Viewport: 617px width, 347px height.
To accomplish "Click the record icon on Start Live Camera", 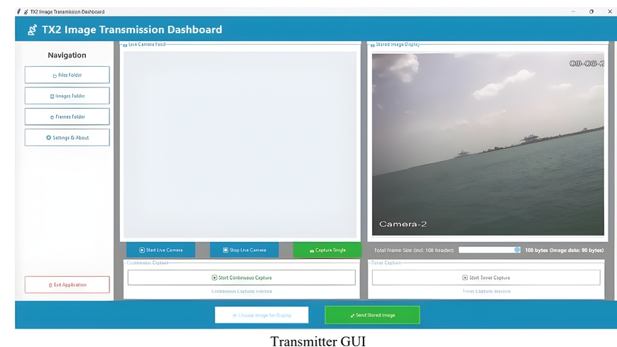I will click(142, 250).
